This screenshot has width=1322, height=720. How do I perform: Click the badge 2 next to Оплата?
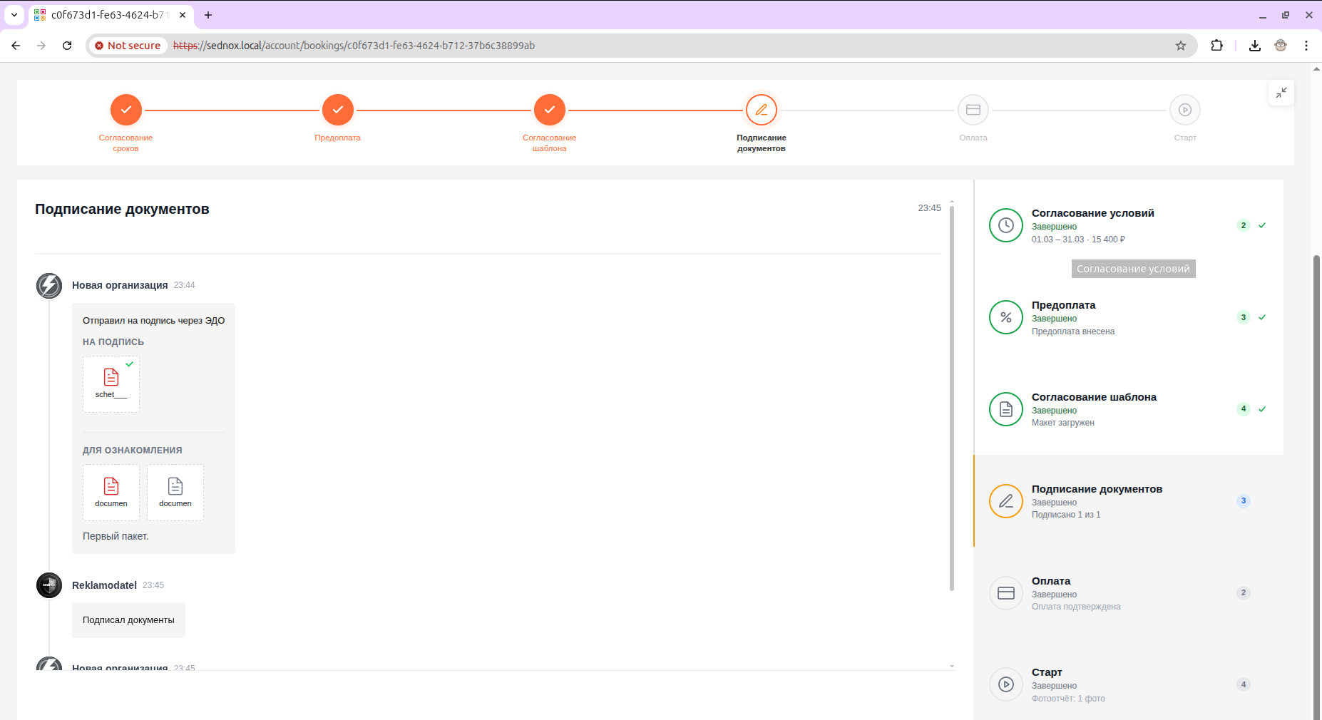click(1244, 593)
